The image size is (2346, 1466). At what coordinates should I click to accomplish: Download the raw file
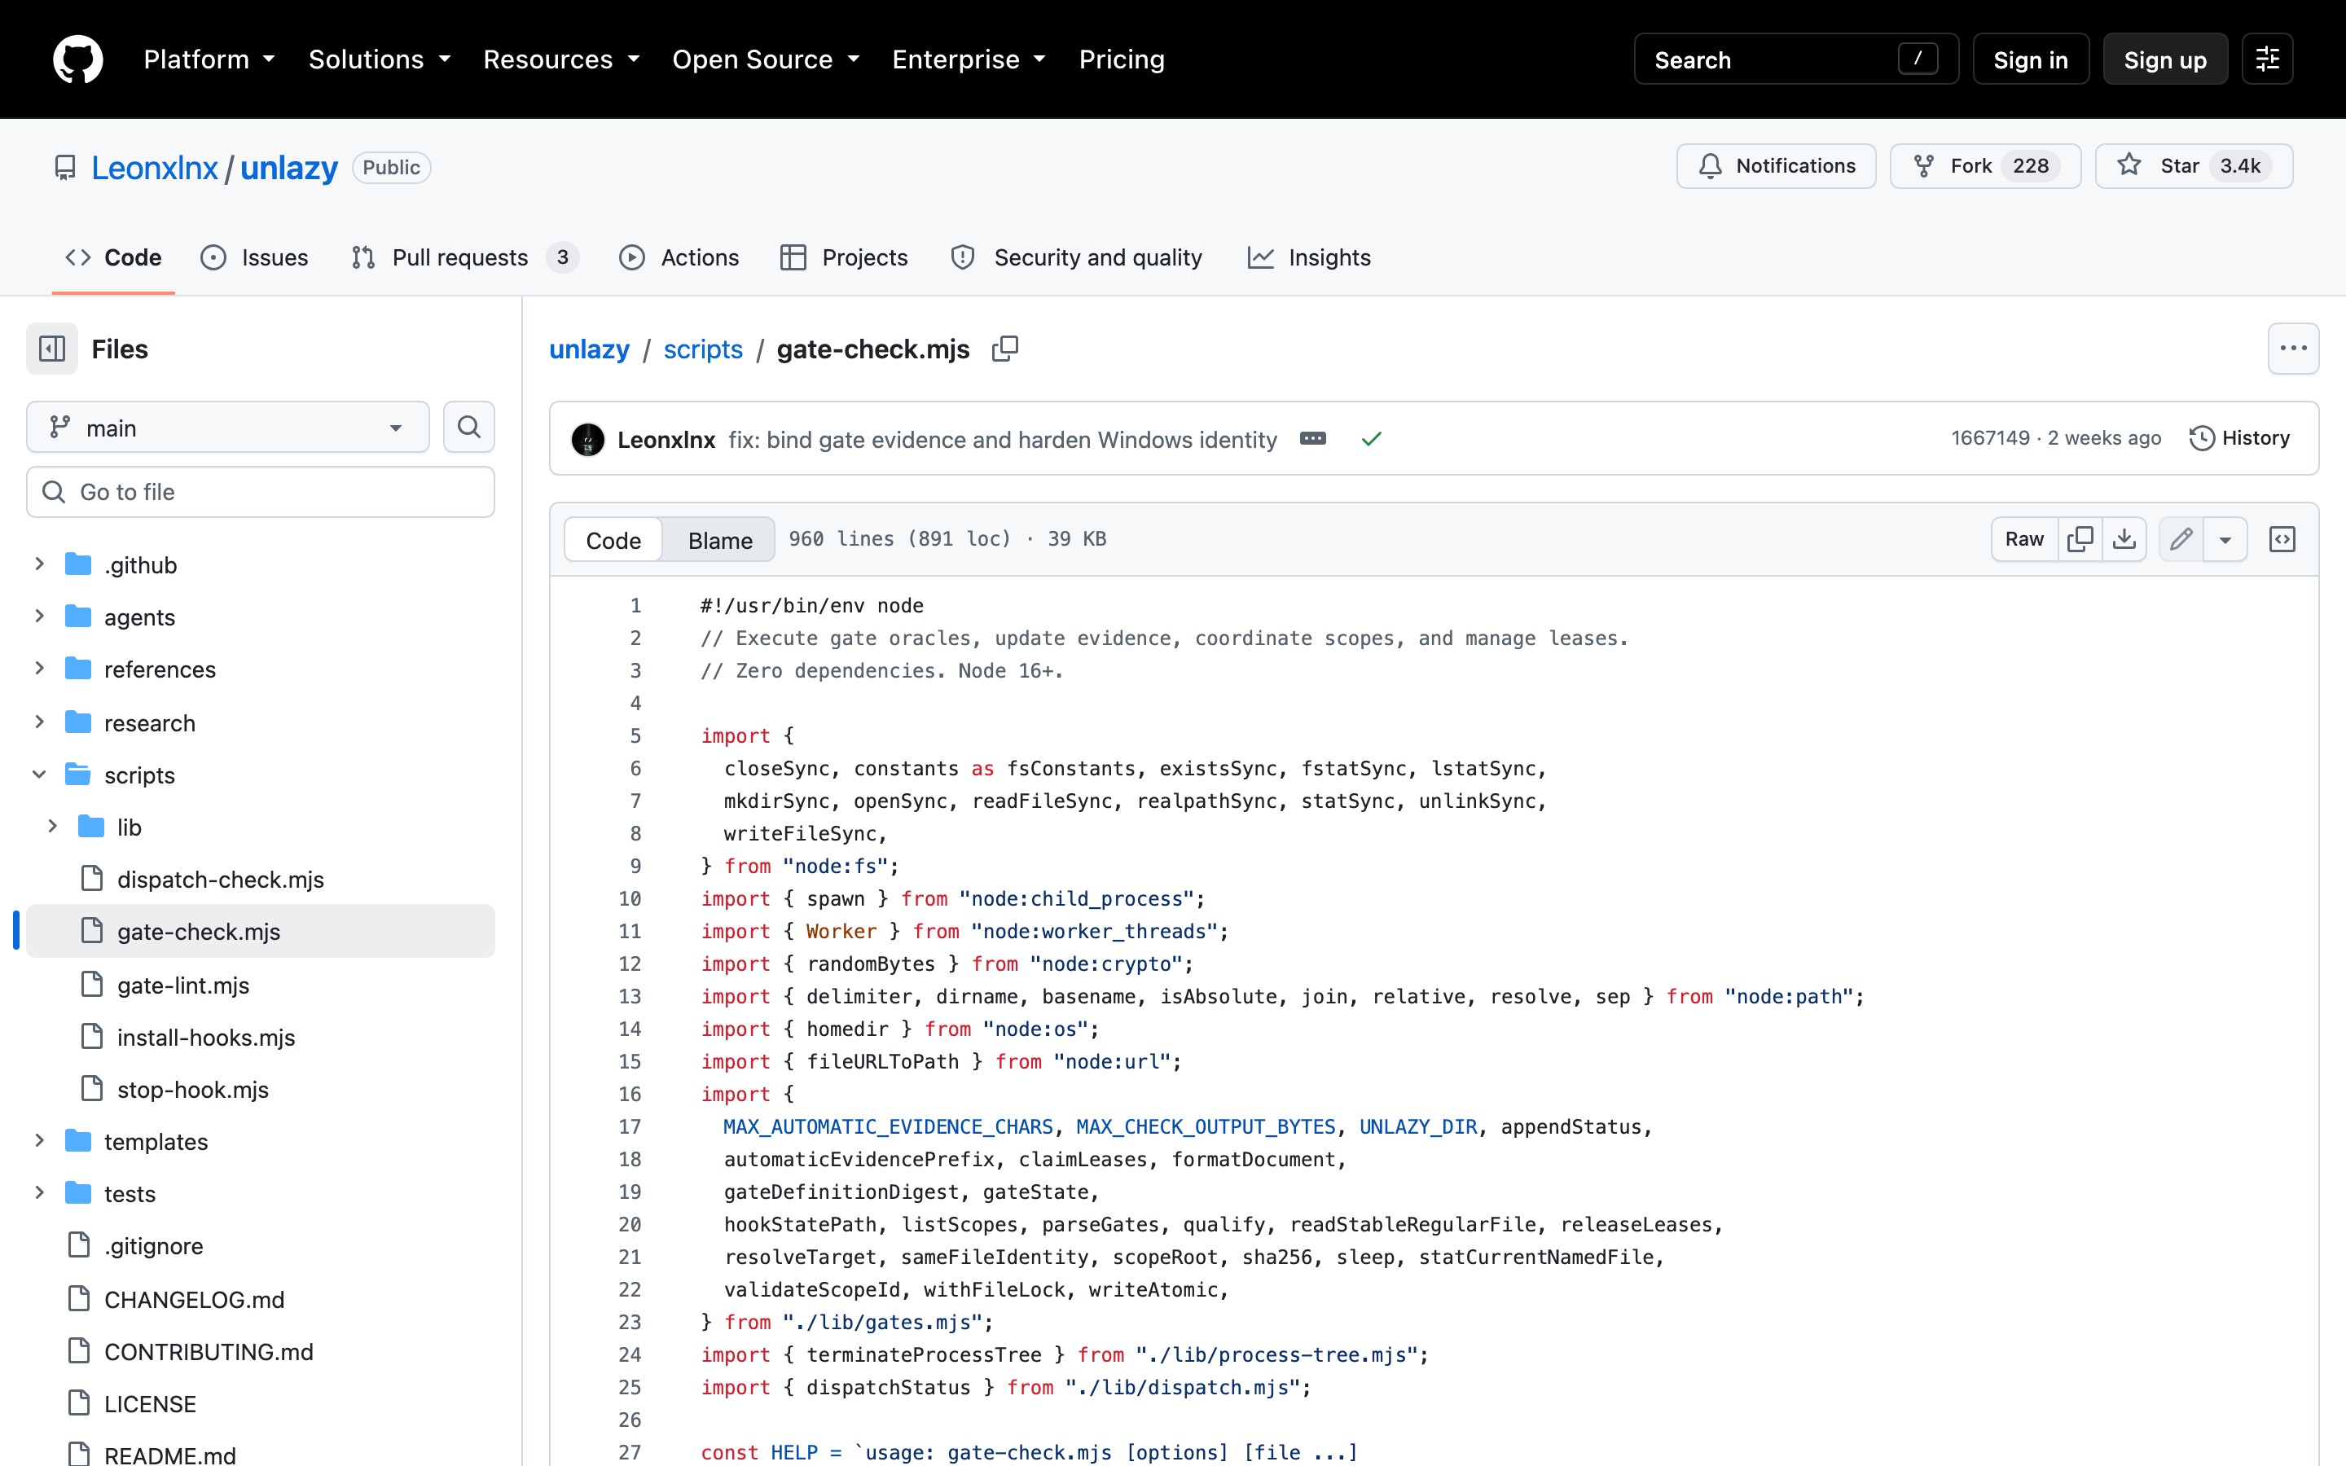2124,539
